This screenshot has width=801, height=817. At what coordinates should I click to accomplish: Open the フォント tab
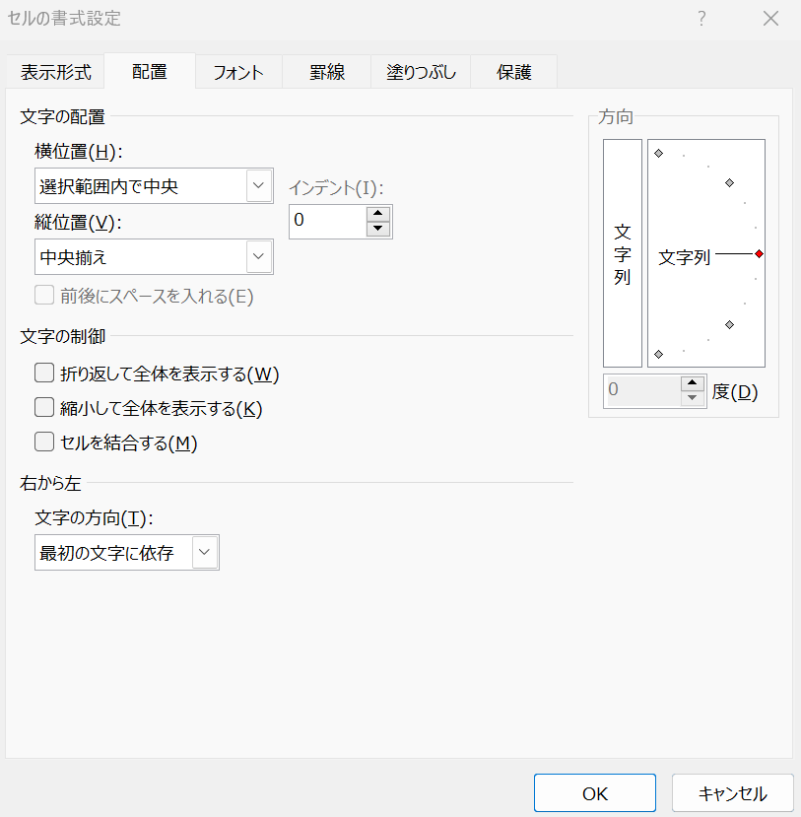pos(238,72)
